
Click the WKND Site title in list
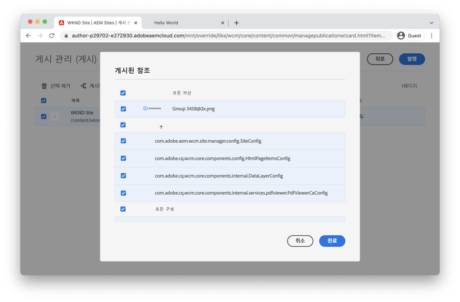point(82,113)
